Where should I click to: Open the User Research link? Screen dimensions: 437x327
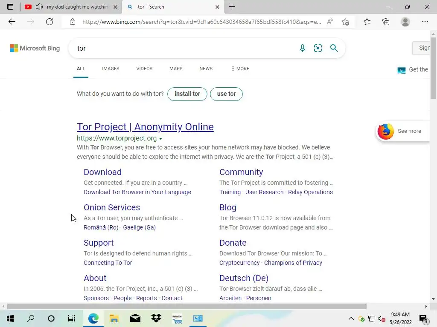[x=264, y=192]
